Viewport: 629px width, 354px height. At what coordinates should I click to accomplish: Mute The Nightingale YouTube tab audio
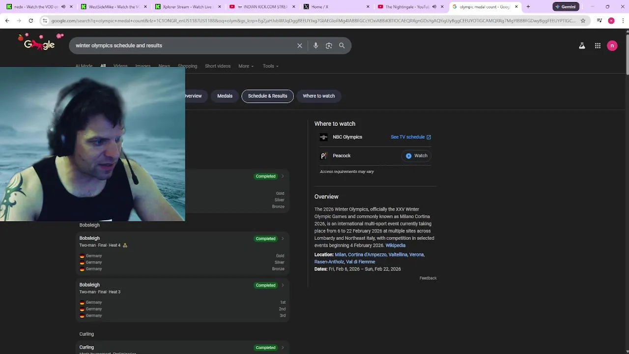click(434, 7)
